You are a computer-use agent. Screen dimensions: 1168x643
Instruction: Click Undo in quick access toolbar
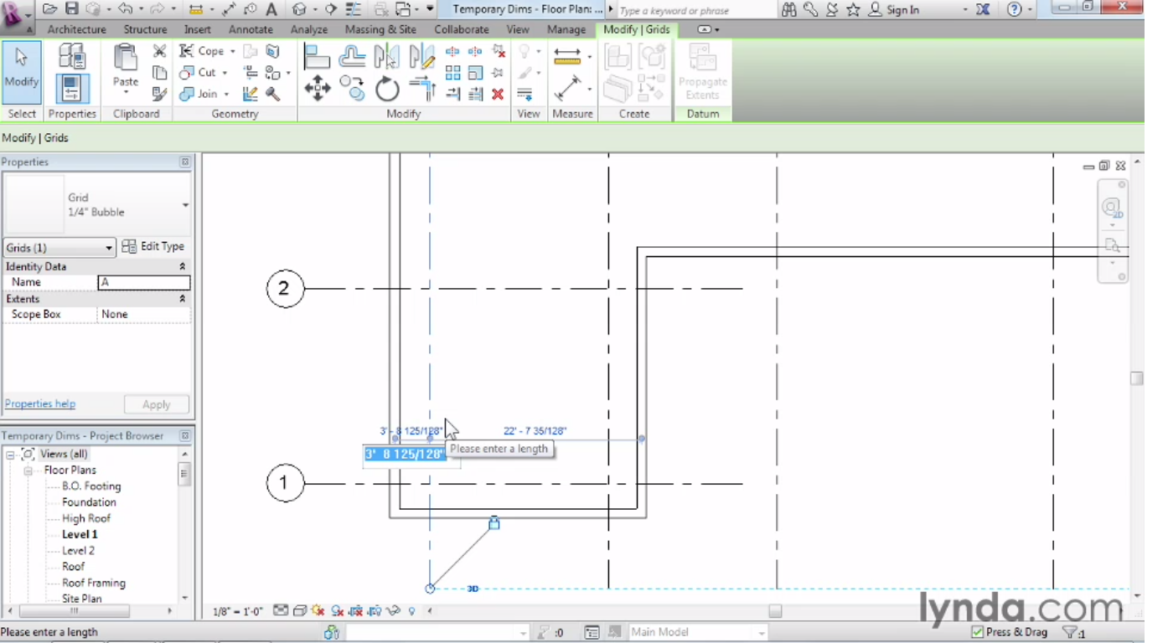(x=125, y=9)
